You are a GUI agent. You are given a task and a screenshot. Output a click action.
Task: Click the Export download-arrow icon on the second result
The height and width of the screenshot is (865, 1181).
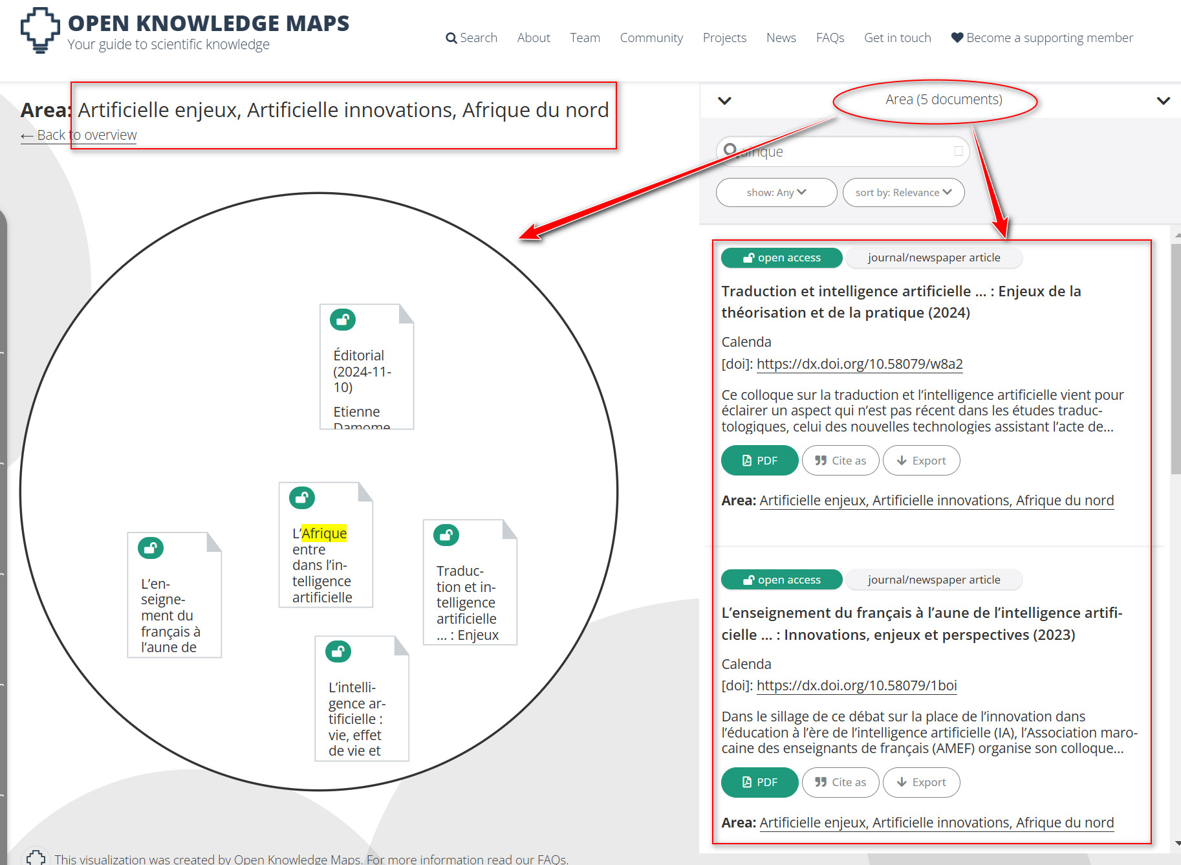(x=902, y=782)
